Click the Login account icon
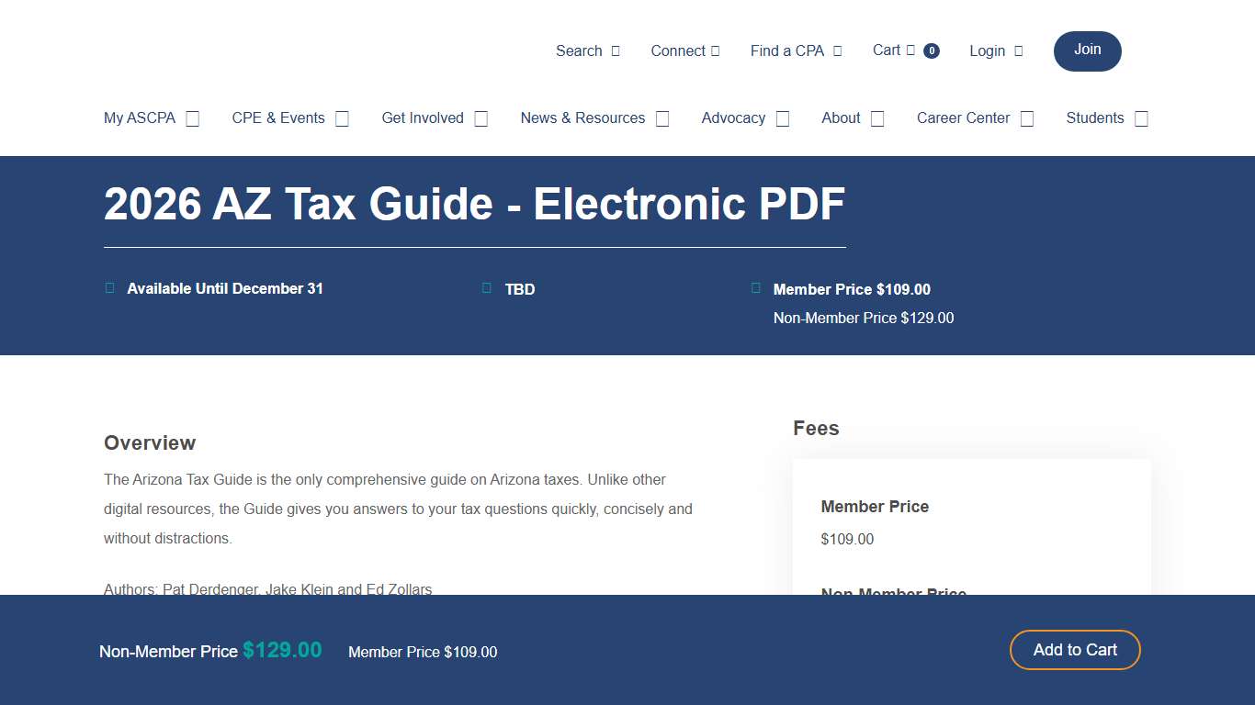The width and height of the screenshot is (1255, 705). 1022,50
